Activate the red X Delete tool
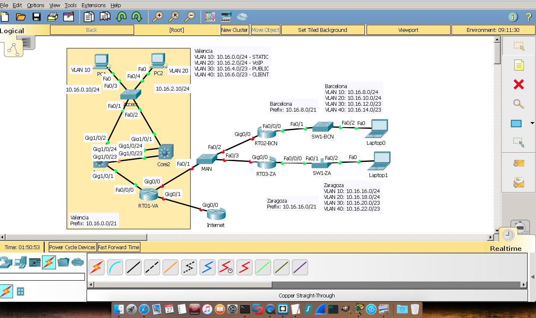The image size is (536, 318). (519, 84)
